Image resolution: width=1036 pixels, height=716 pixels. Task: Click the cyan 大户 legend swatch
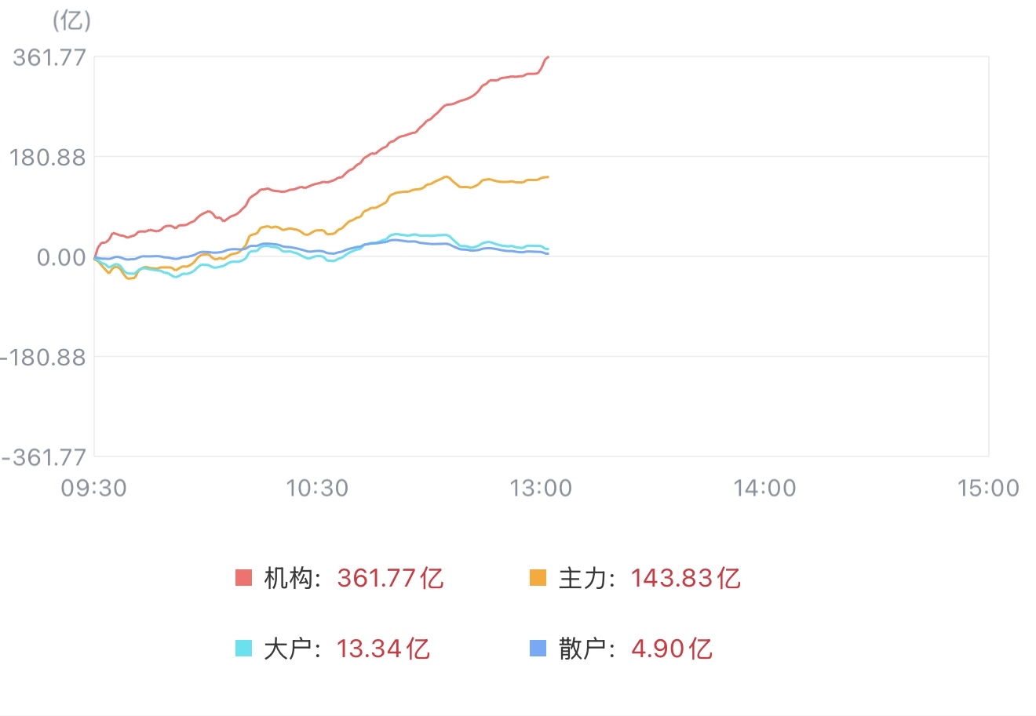244,649
